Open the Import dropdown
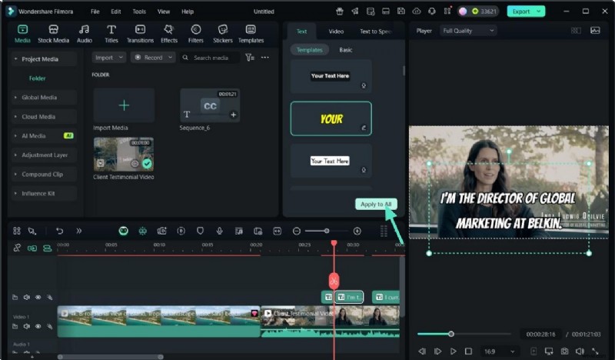Screen dimensions: 615x360 pyautogui.click(x=108, y=58)
